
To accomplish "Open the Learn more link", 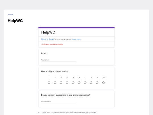I will coord(76,39).
